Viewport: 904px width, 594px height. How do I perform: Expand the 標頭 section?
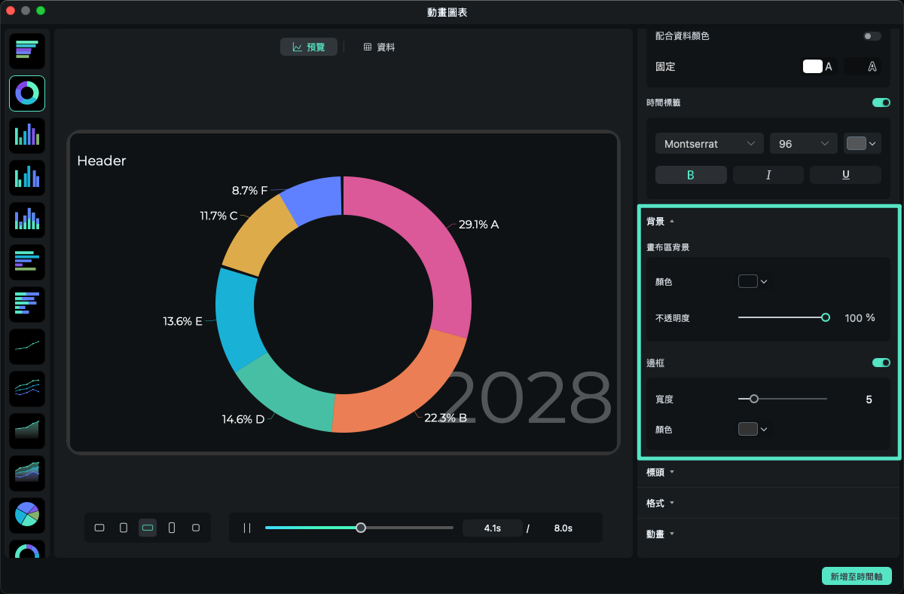[660, 472]
